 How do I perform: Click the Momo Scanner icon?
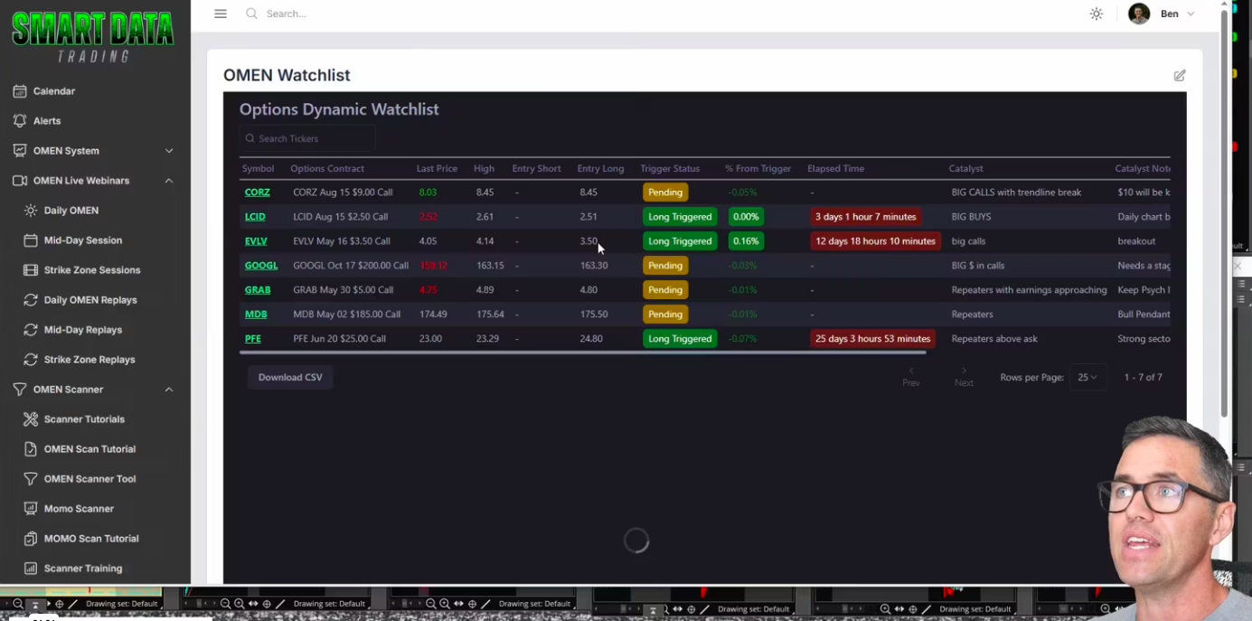pyautogui.click(x=31, y=509)
